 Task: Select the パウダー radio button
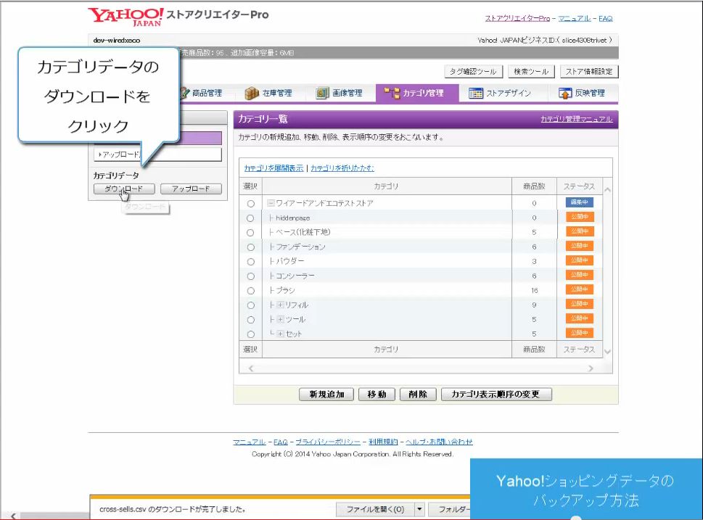[250, 262]
